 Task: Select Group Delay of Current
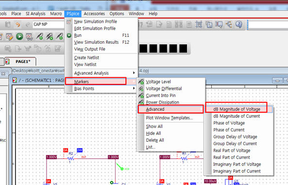[235, 144]
